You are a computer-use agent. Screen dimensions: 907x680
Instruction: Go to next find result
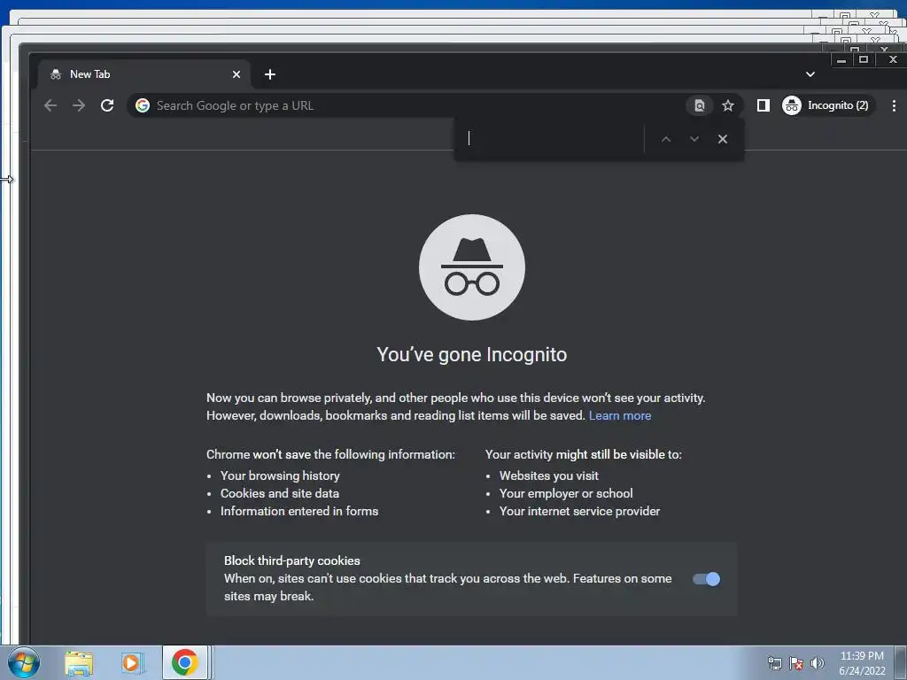pyautogui.click(x=694, y=139)
